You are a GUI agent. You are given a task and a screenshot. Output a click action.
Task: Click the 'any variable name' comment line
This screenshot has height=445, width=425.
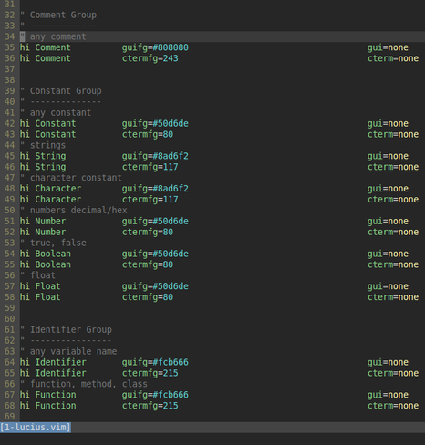point(68,351)
